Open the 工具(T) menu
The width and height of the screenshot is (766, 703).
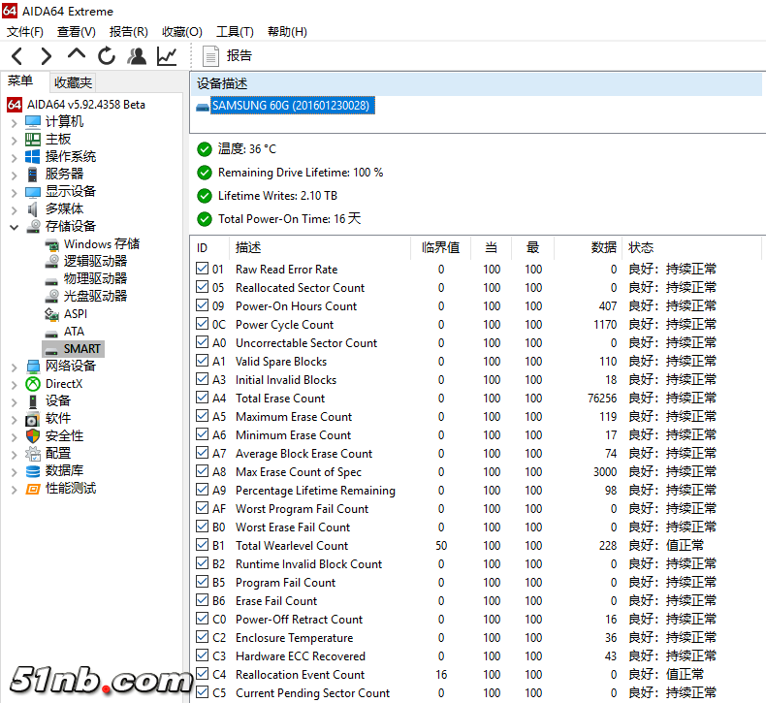234,32
